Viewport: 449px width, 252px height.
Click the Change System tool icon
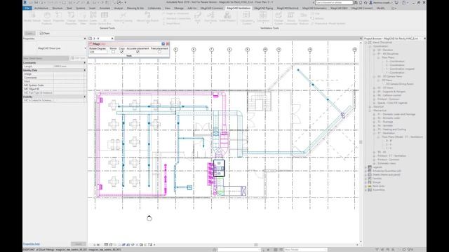pyautogui.click(x=279, y=17)
